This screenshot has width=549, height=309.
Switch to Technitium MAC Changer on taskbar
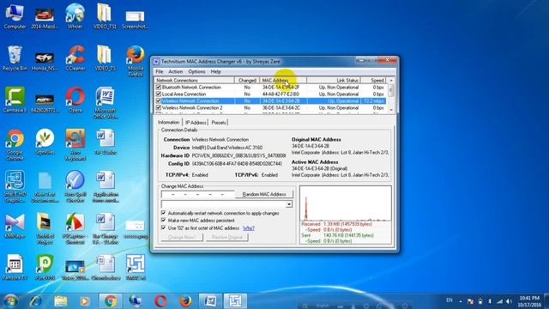(235, 301)
